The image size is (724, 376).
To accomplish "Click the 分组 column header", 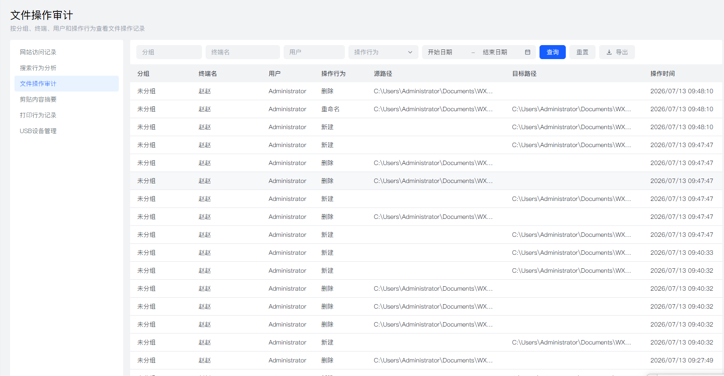I will point(143,74).
